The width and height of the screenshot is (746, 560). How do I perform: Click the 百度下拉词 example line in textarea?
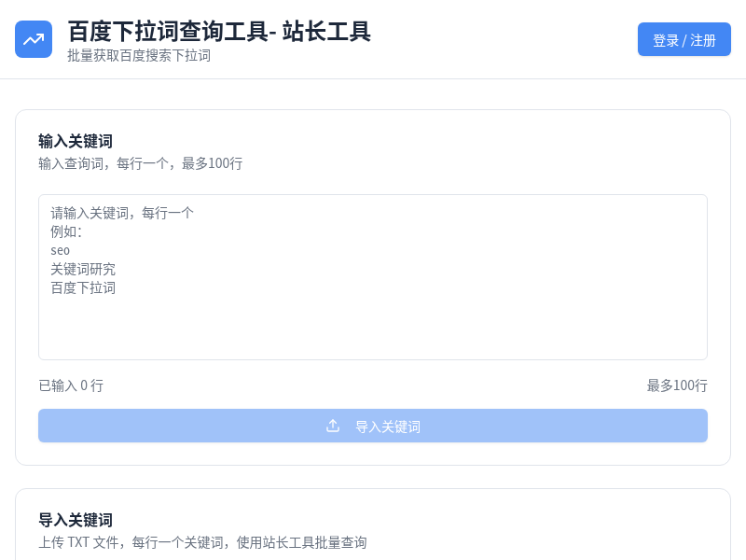[x=83, y=287]
